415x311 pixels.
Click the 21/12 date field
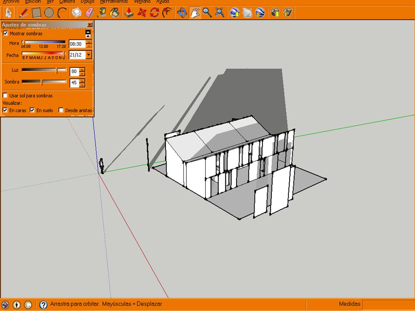(77, 55)
